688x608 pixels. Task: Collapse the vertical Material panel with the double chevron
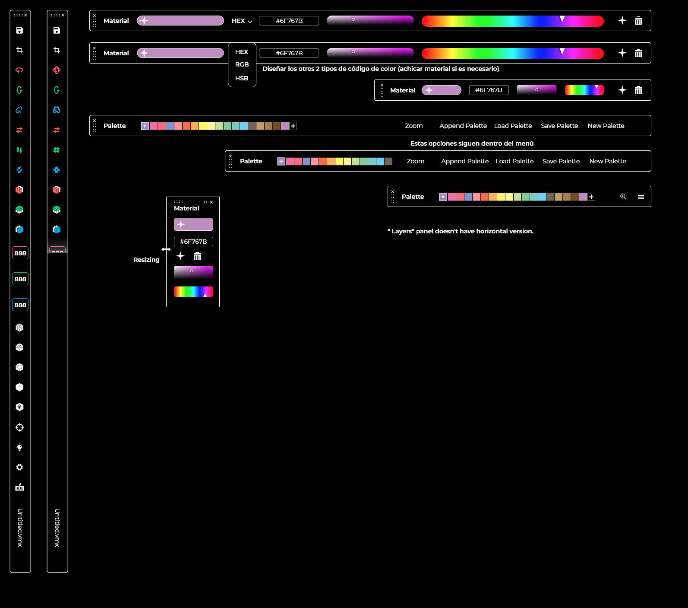pyautogui.click(x=205, y=202)
